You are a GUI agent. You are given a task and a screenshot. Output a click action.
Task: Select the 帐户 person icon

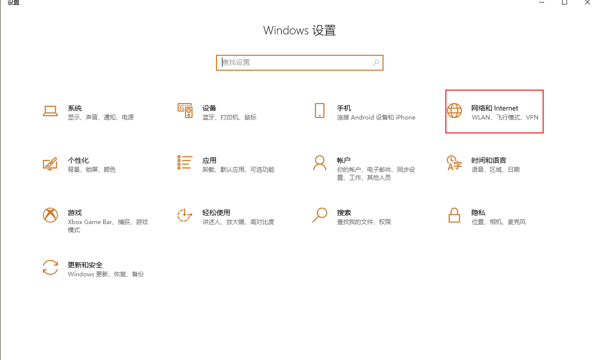320,163
